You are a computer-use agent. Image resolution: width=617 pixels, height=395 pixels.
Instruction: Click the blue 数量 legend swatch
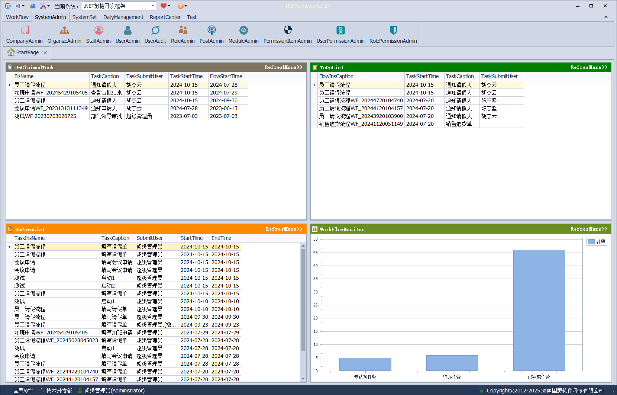click(591, 242)
